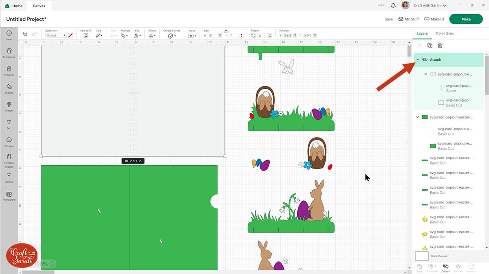Image resolution: width=489 pixels, height=274 pixels.
Task: Click the operation color swatch
Action: tap(70, 35)
